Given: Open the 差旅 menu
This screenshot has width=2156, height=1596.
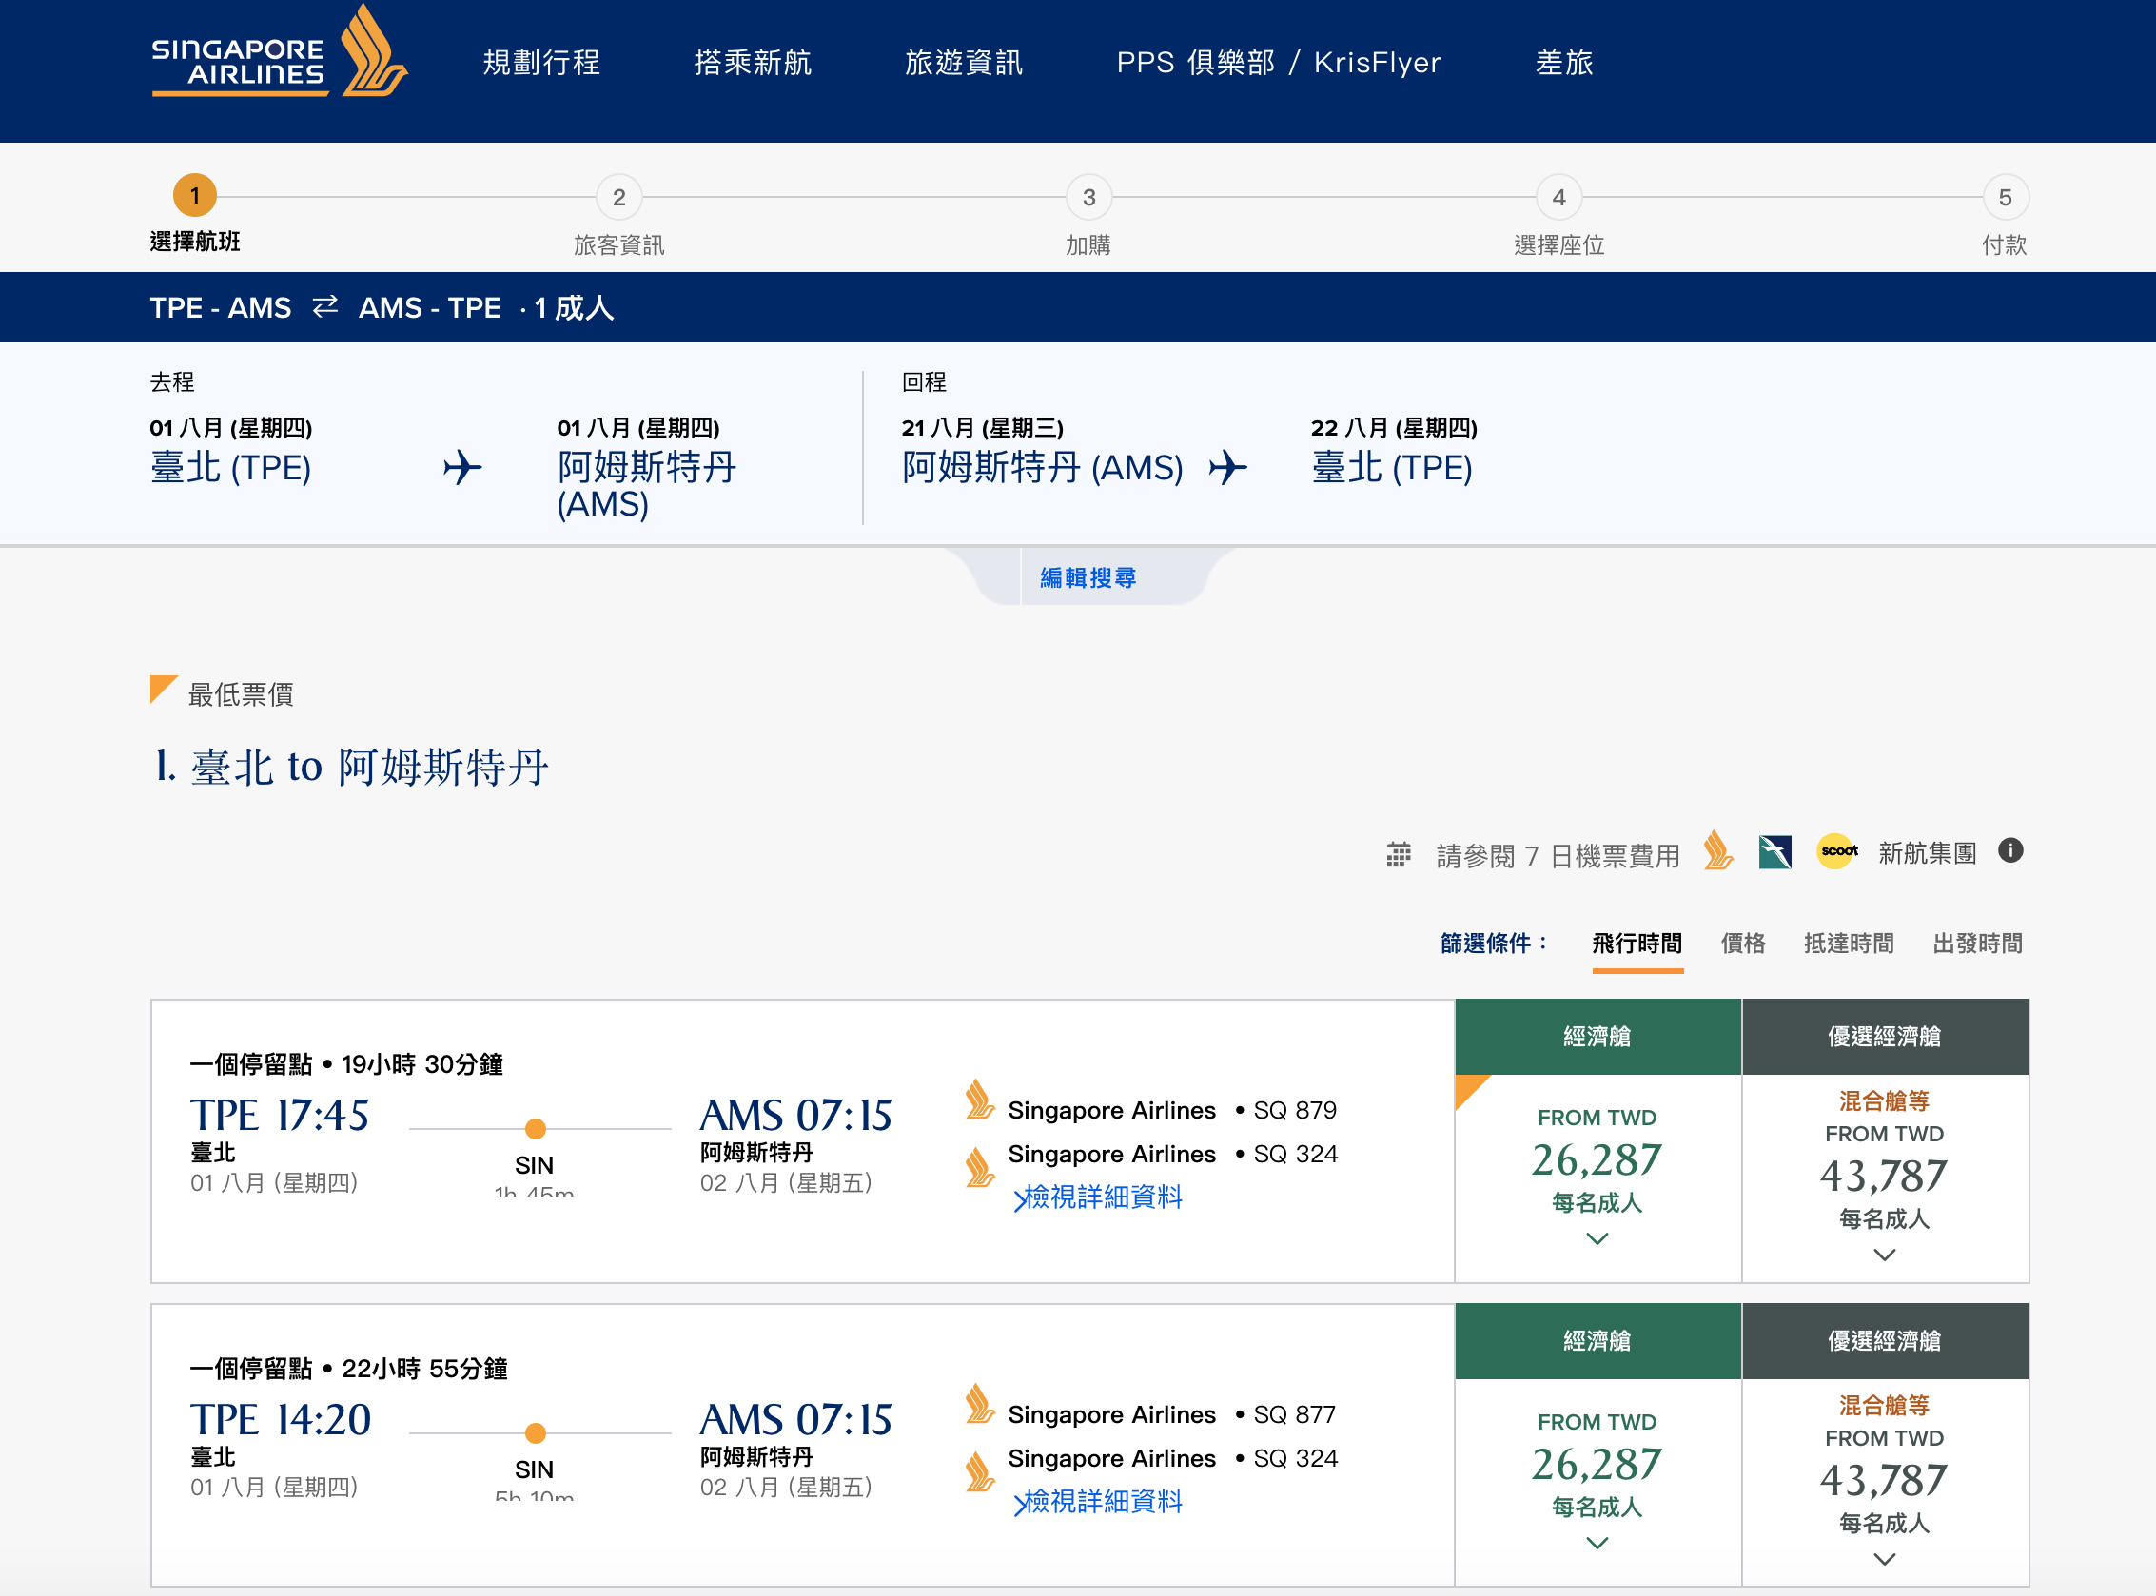Looking at the screenshot, I should [1563, 63].
